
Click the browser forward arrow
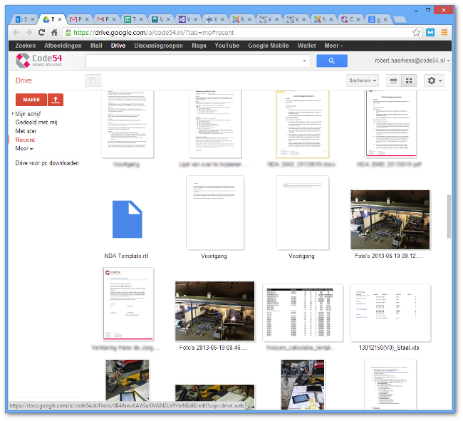tap(28, 33)
